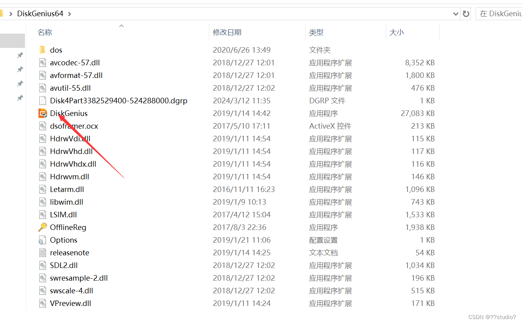Select the file name swscale-4.dll
Viewport: 522px width, 323px height.
click(x=71, y=291)
